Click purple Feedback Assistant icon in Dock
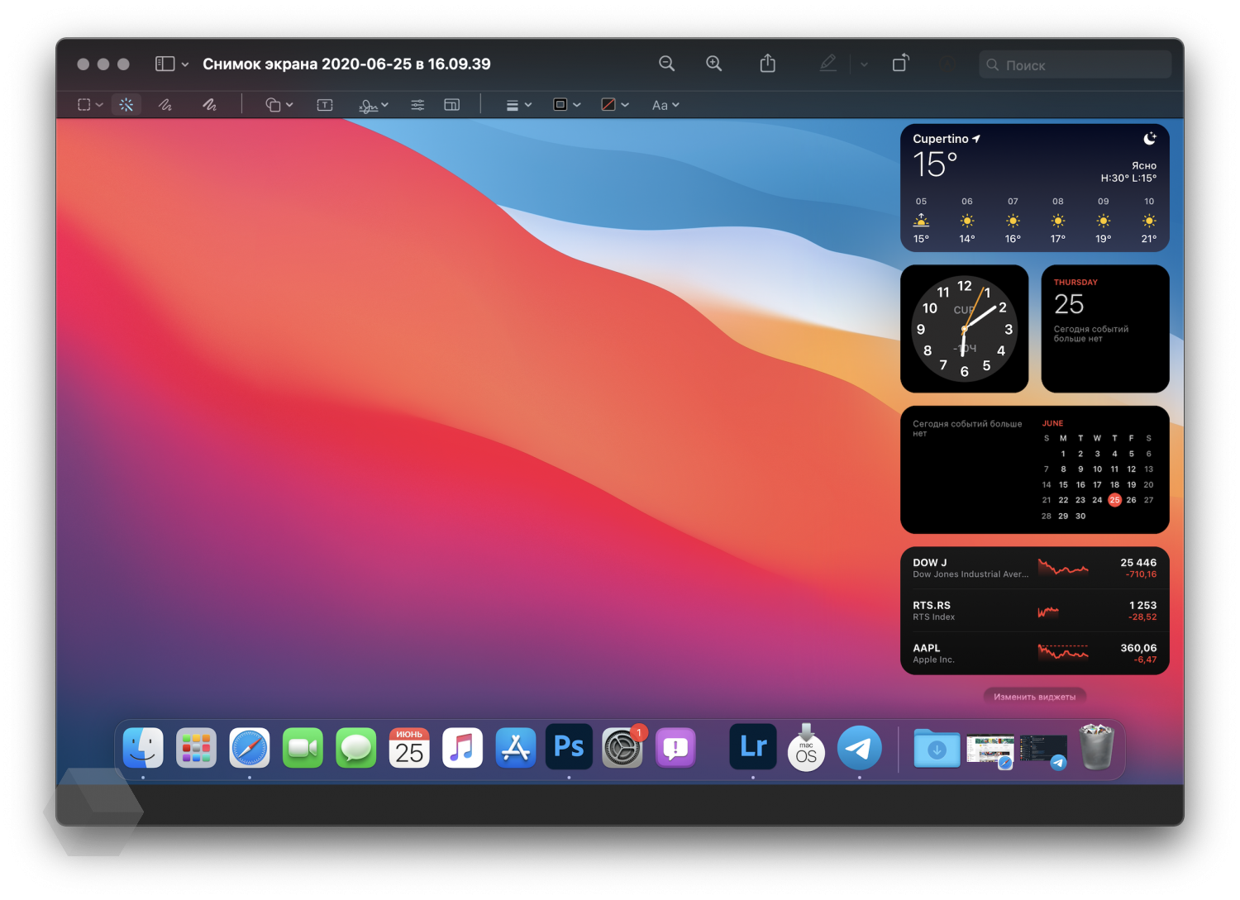The image size is (1240, 900). click(675, 748)
